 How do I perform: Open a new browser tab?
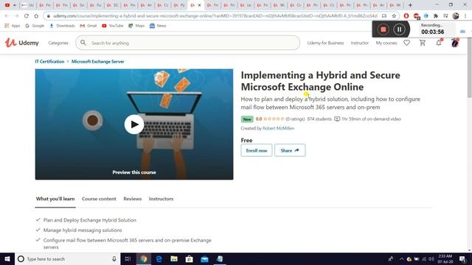(x=410, y=5)
